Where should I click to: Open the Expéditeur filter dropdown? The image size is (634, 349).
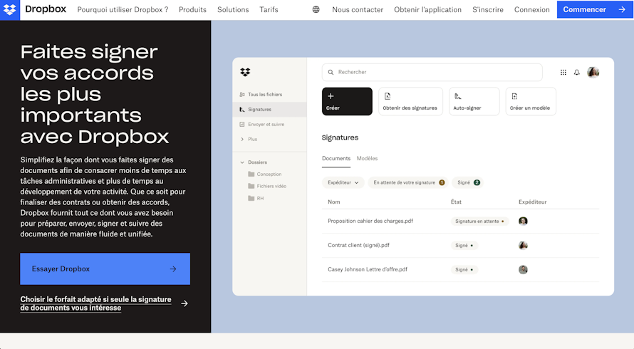click(343, 182)
